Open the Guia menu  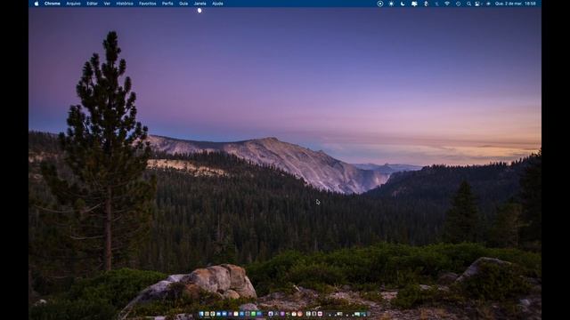point(183,4)
